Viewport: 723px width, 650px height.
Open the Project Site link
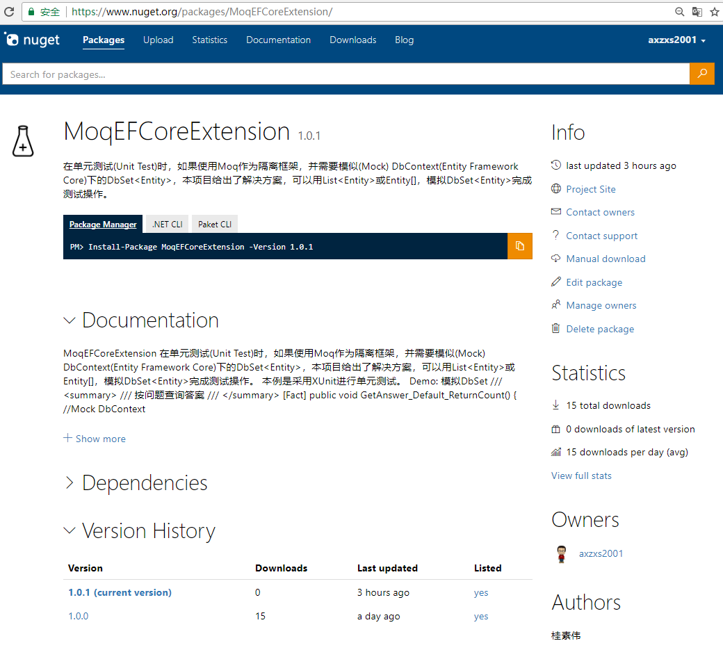click(591, 189)
